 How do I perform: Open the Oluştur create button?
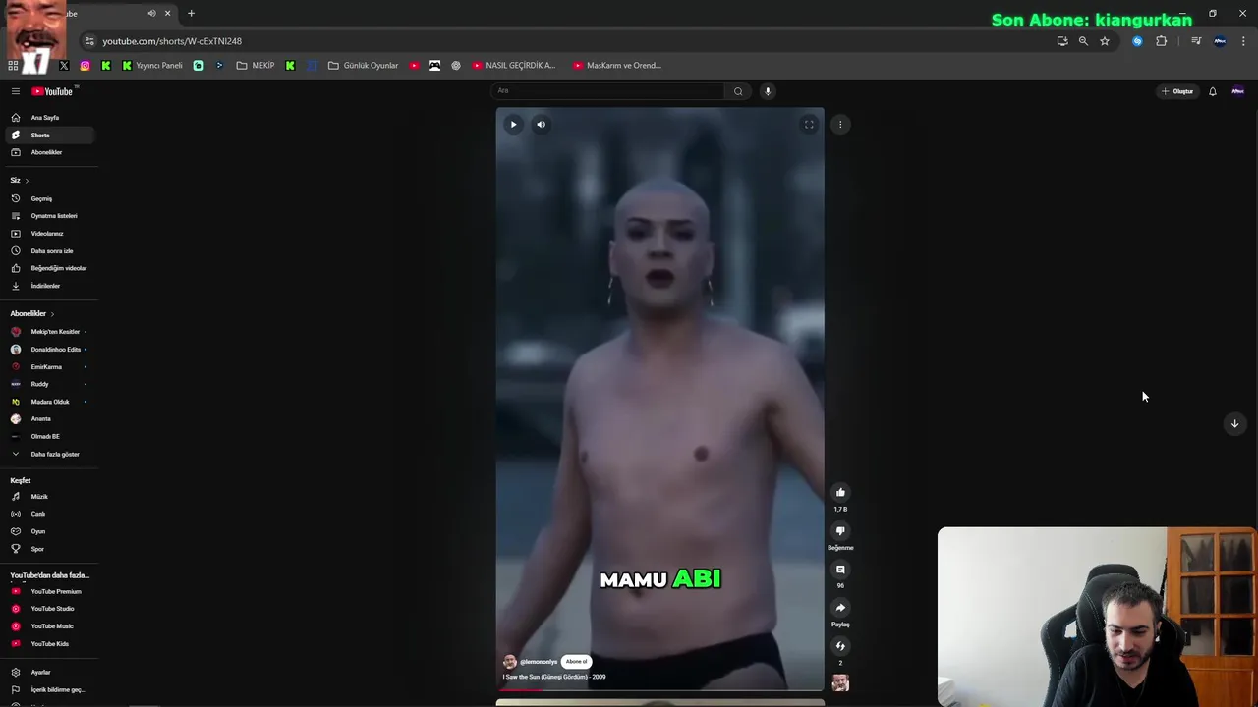coord(1177,91)
